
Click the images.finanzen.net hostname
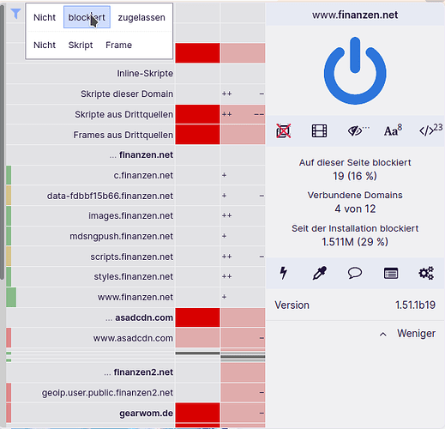coord(130,215)
